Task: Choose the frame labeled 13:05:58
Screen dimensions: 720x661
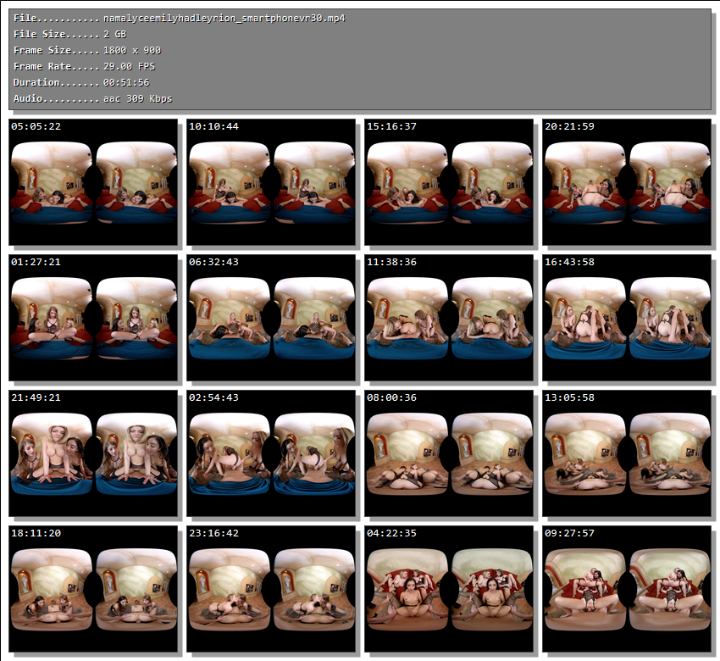Action: tap(627, 453)
